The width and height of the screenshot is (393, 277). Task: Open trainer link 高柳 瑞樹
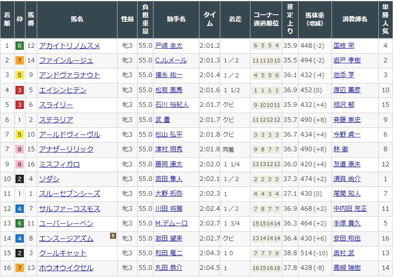[347, 268]
